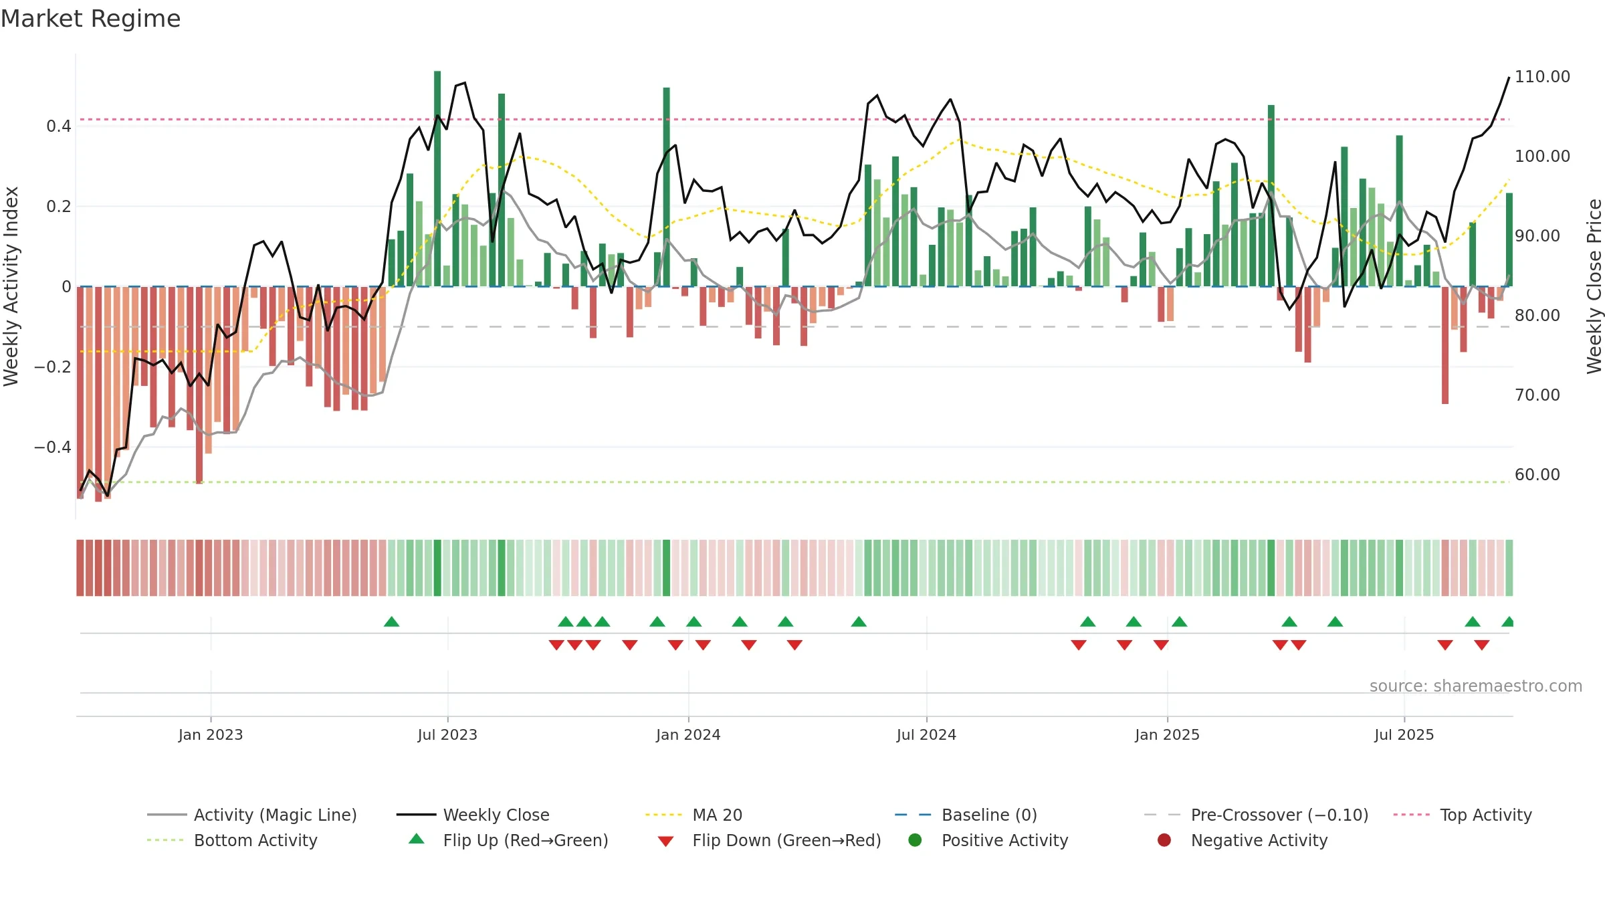Viewport: 1605px width, 903px height.
Task: Click the 90.00 price axis label
Action: (1537, 235)
